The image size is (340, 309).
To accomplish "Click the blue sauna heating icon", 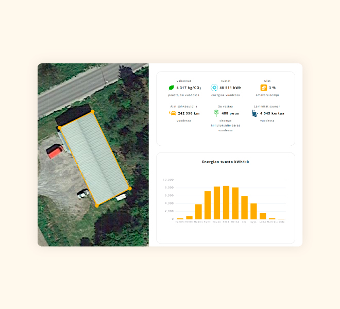I will pyautogui.click(x=254, y=113).
